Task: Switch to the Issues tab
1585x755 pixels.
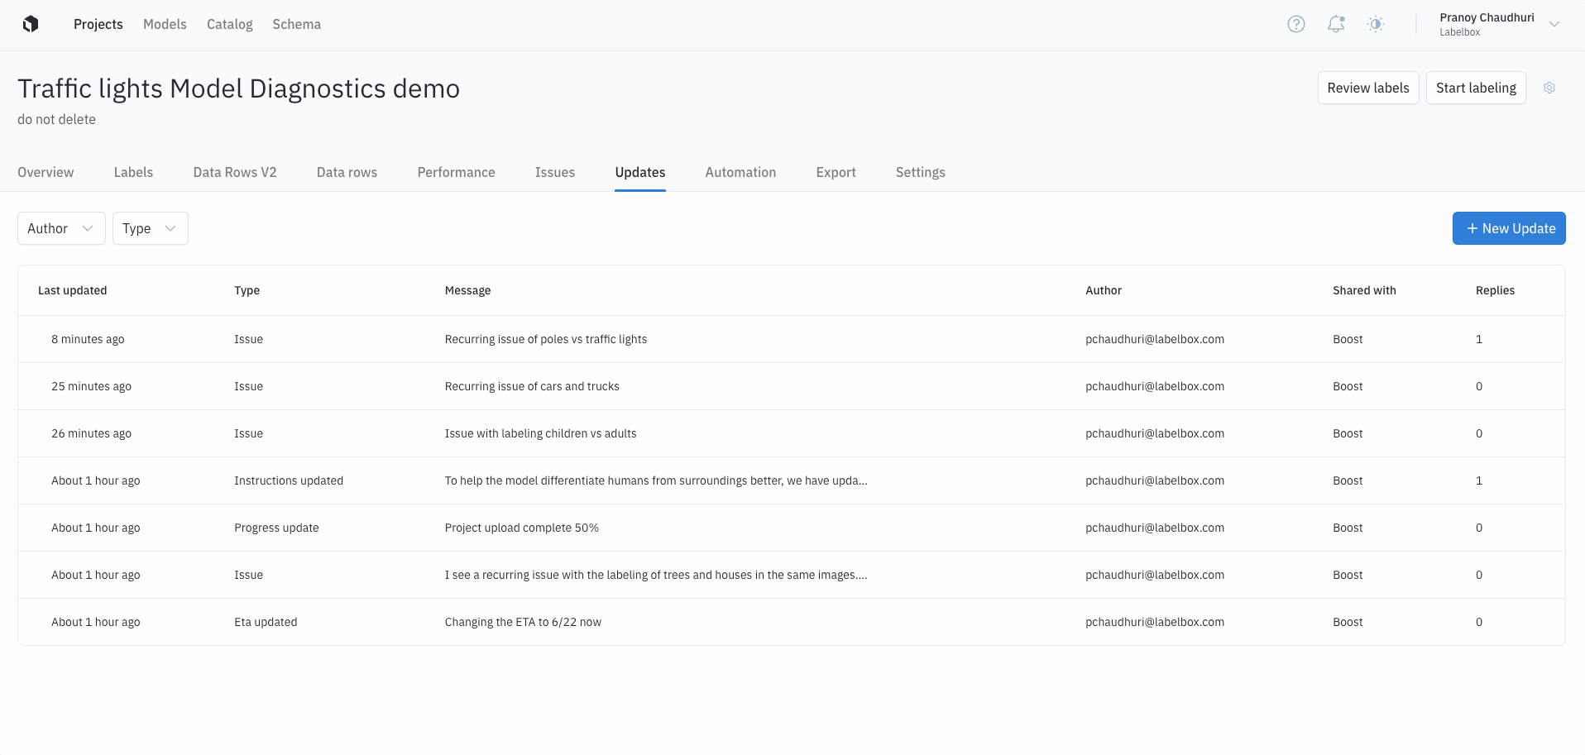Action: pyautogui.click(x=555, y=172)
